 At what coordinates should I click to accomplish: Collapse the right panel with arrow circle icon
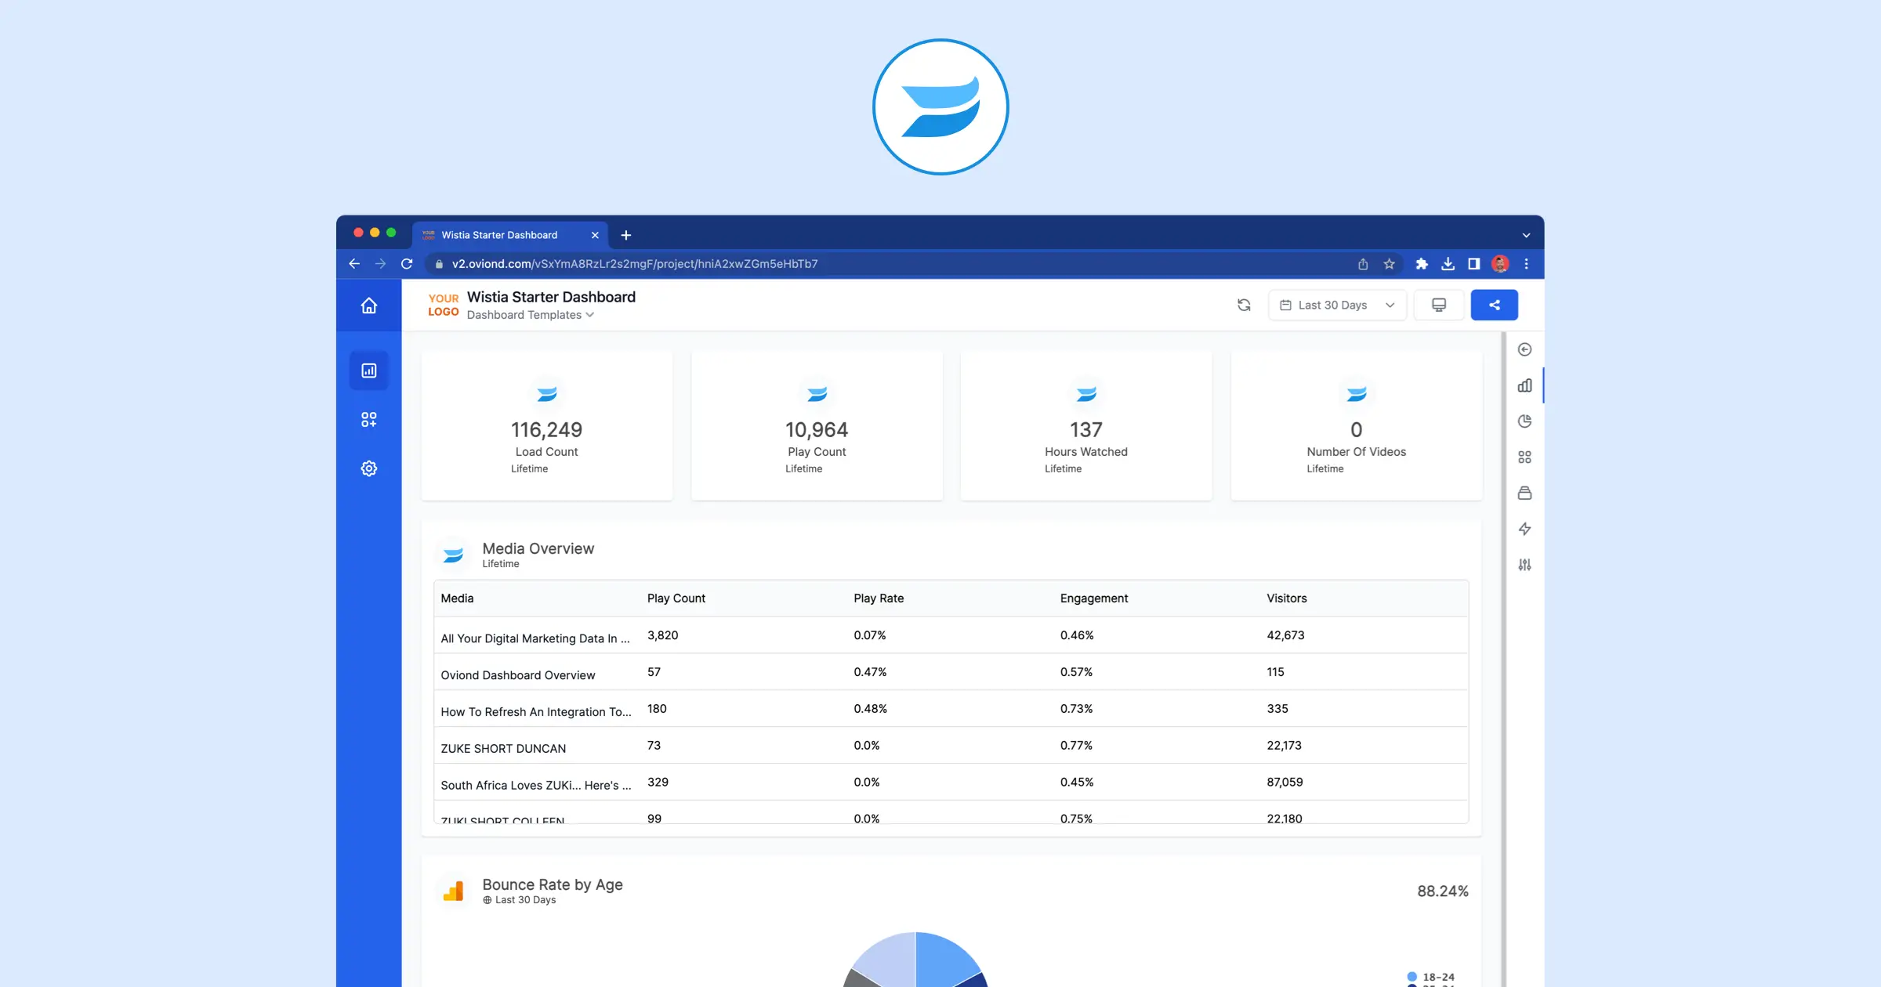[1524, 349]
